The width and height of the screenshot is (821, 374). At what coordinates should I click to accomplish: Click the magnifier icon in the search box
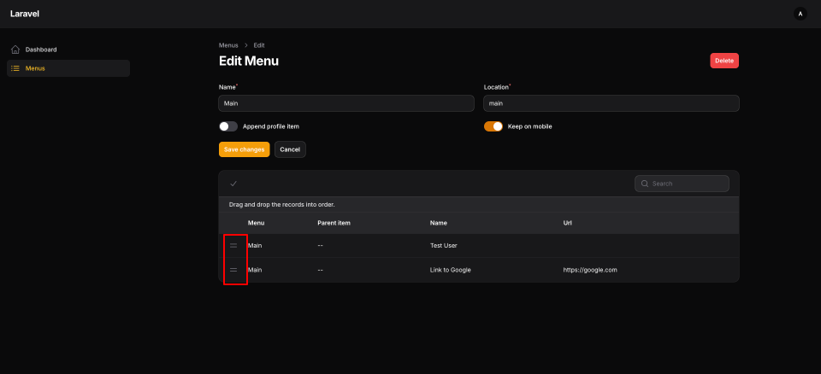point(645,184)
